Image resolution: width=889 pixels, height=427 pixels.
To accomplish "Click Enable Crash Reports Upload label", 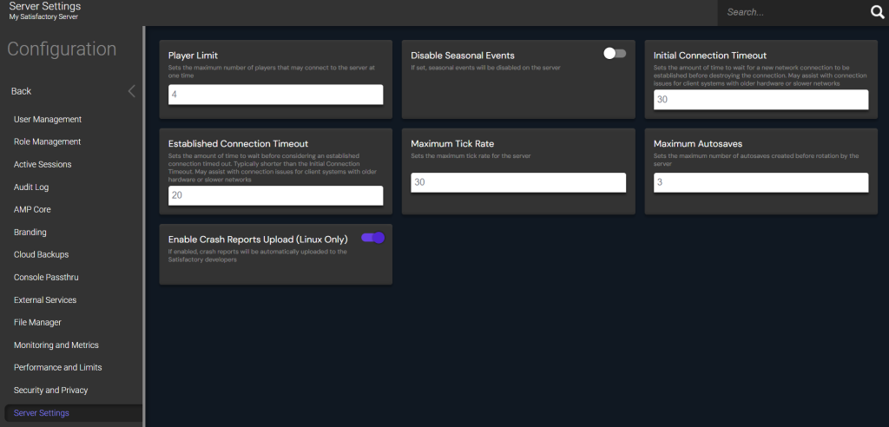I will 258,240.
